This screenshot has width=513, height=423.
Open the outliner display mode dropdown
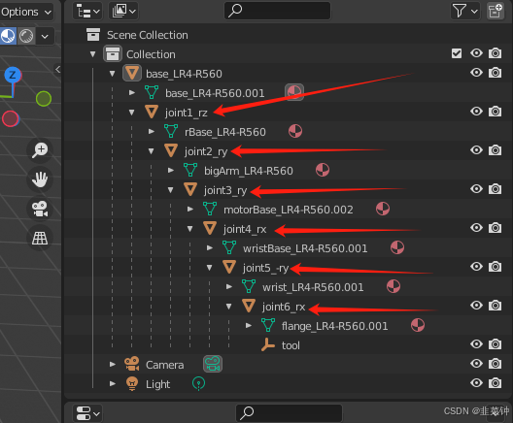pos(123,11)
